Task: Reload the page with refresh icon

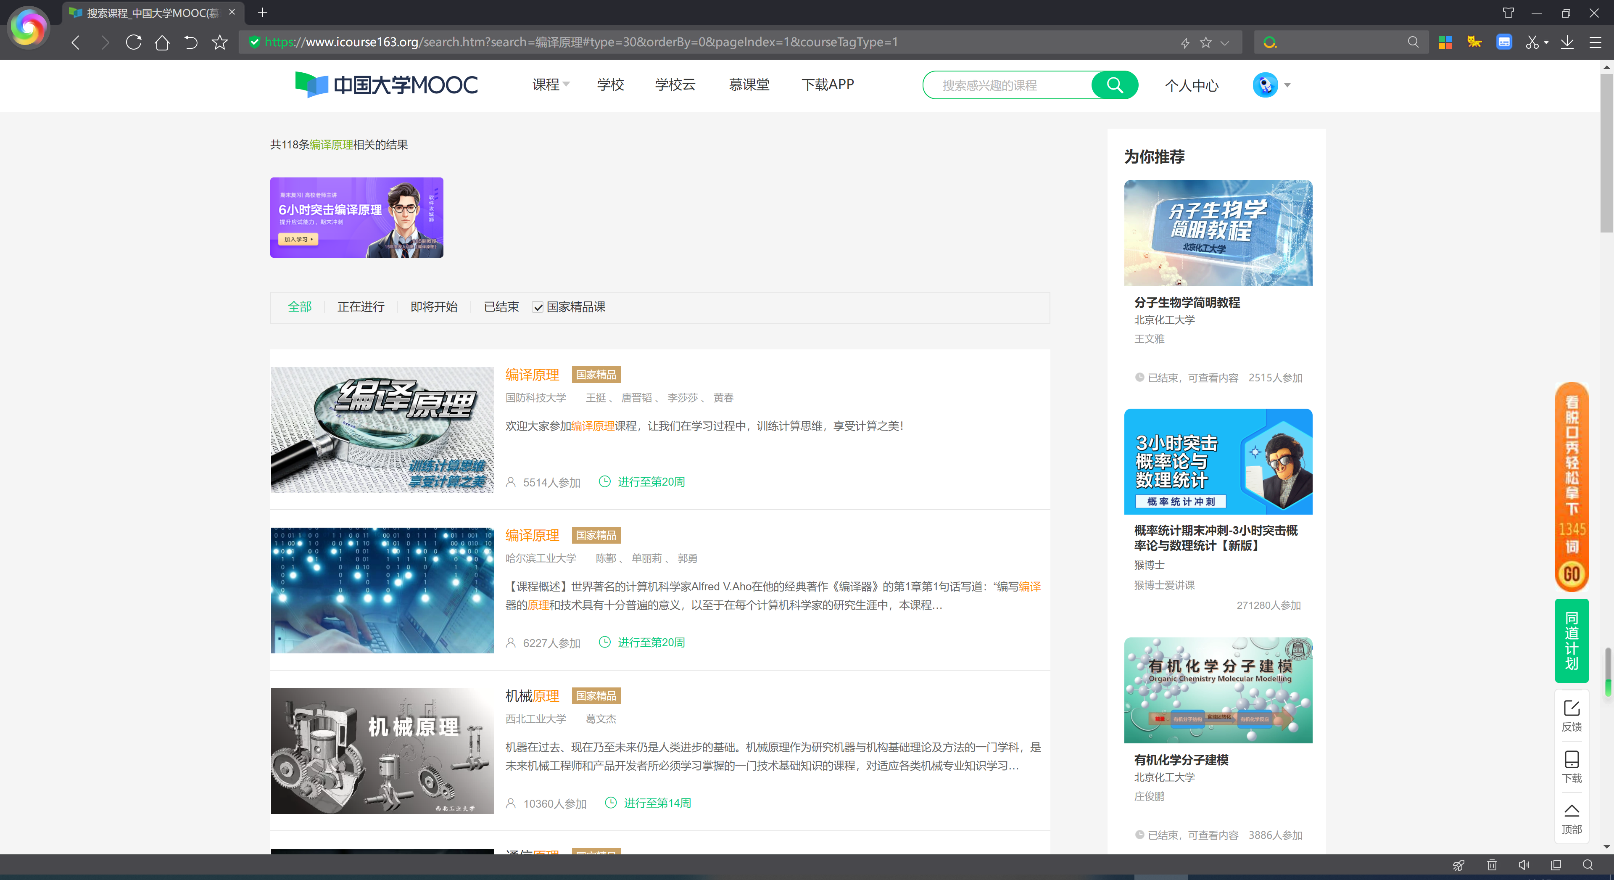Action: click(134, 42)
